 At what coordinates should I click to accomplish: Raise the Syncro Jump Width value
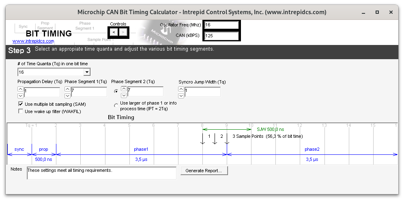coord(181,89)
